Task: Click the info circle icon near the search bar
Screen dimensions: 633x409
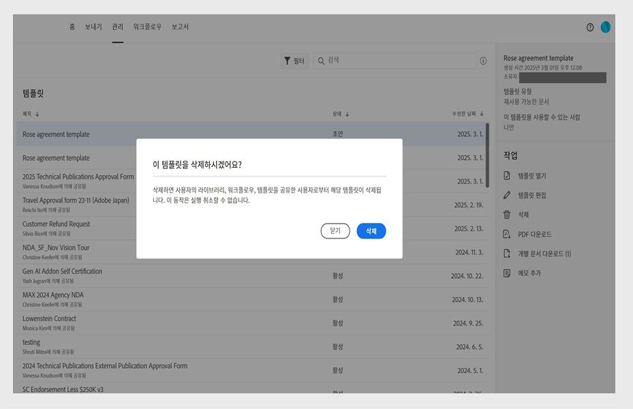Action: [483, 61]
